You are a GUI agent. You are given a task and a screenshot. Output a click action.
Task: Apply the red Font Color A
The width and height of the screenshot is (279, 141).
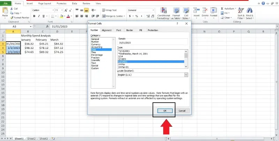pyautogui.click(x=68, y=16)
